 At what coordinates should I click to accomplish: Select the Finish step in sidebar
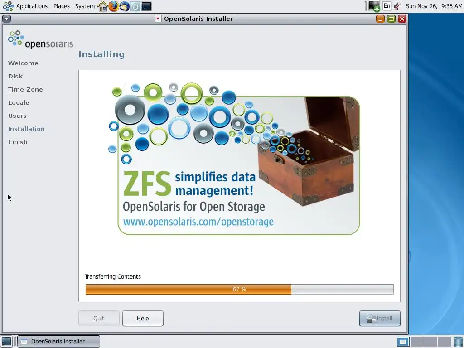click(x=18, y=142)
